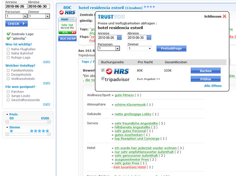Adjust the maximum stars slider handle

49,134
